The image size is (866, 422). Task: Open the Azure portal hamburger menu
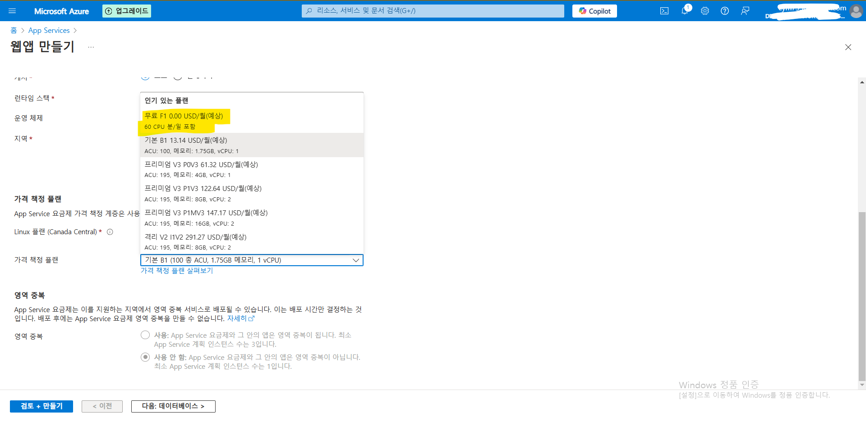(12, 11)
